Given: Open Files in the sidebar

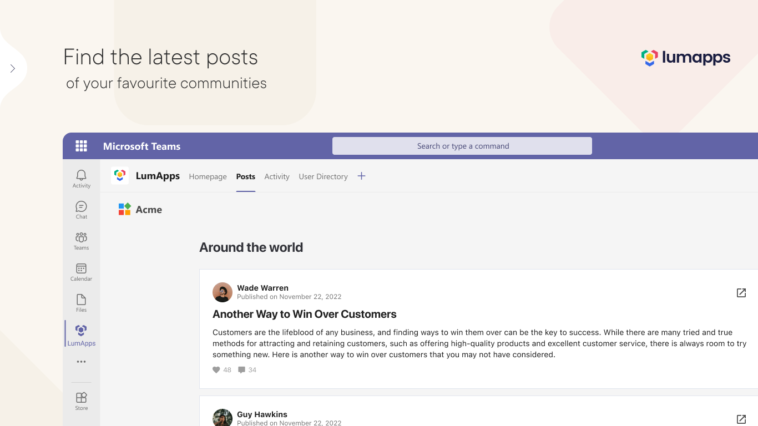Looking at the screenshot, I should 81,303.
